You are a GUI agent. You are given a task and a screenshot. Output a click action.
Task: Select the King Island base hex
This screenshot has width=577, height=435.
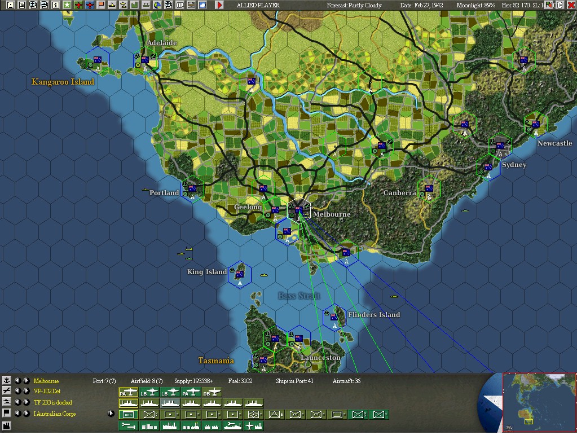(240, 276)
